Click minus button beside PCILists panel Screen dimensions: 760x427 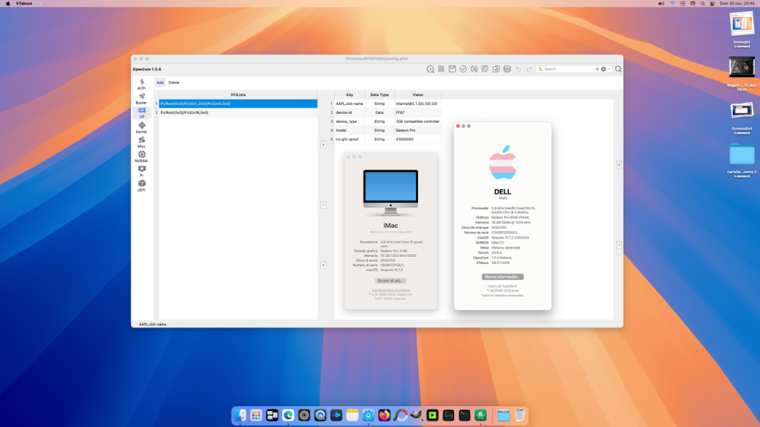pos(324,205)
